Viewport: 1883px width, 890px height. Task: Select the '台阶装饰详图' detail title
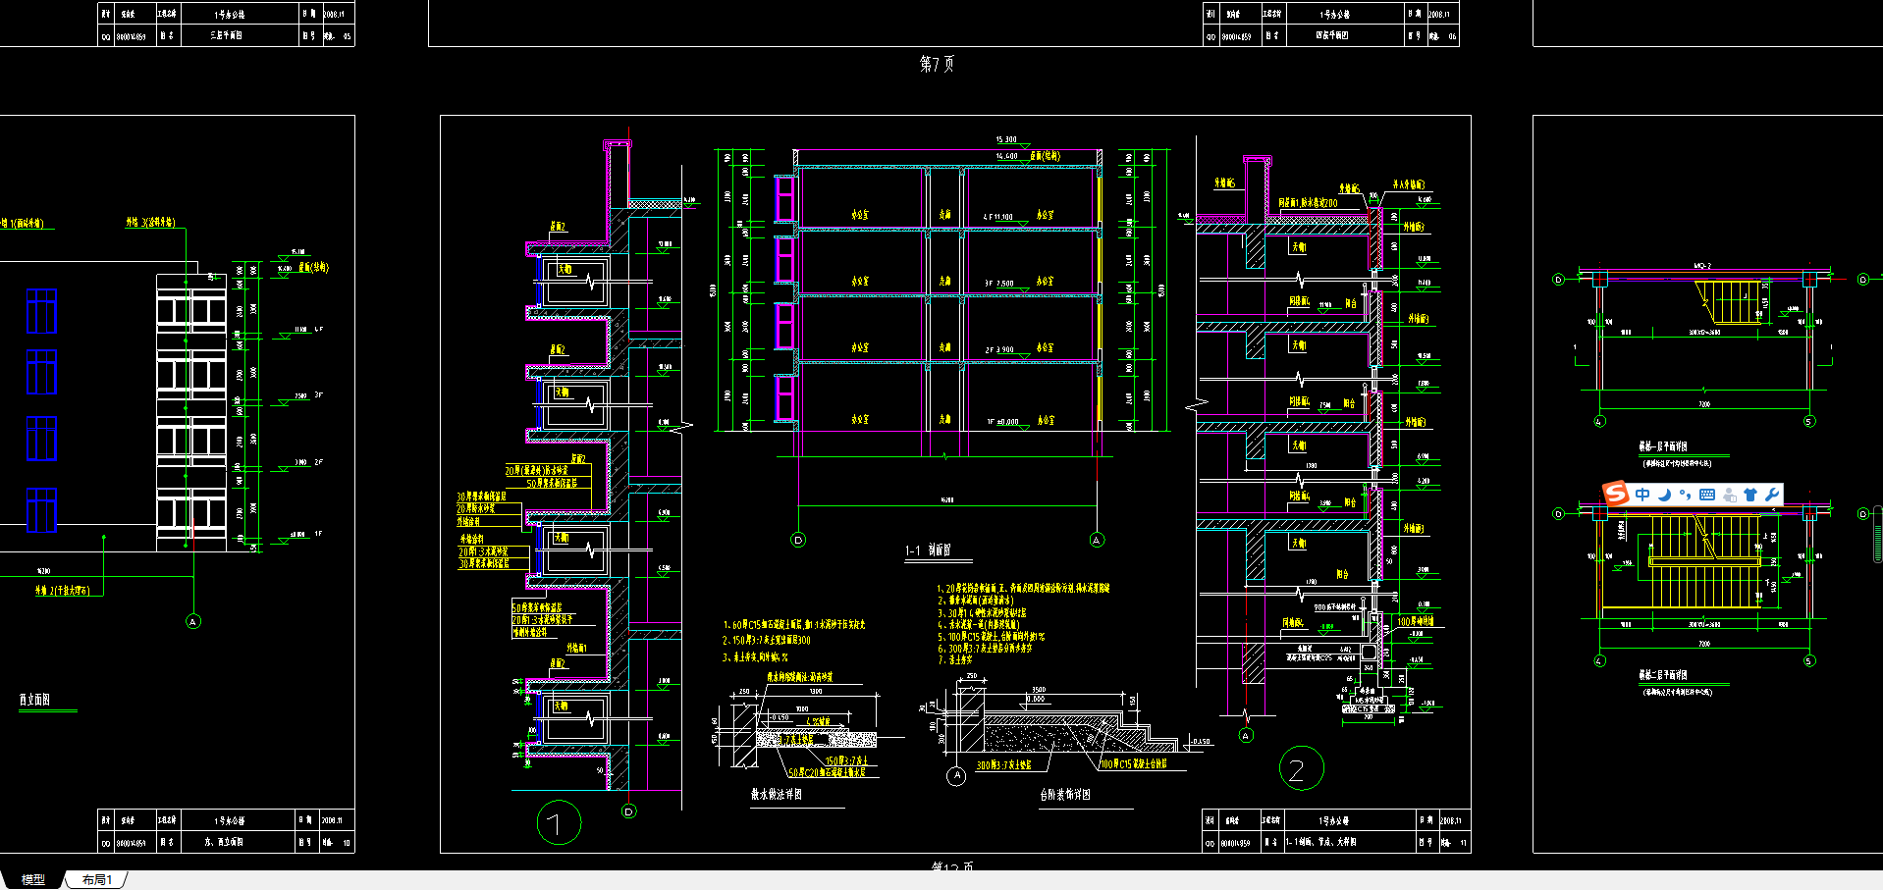pyautogui.click(x=1065, y=795)
